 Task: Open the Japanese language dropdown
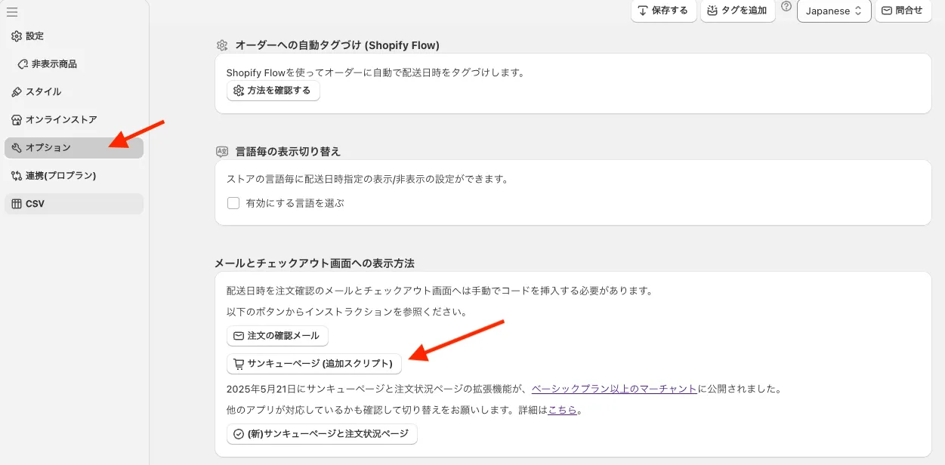coord(834,11)
